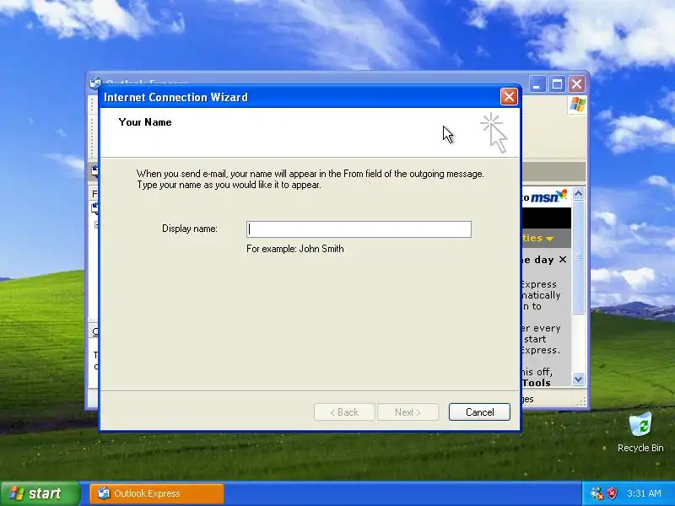Screen dimensions: 675x506
Task: Click the Display name text field
Action: tap(359, 229)
